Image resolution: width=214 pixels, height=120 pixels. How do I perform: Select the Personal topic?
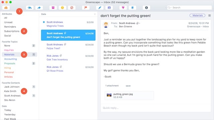[9, 72]
